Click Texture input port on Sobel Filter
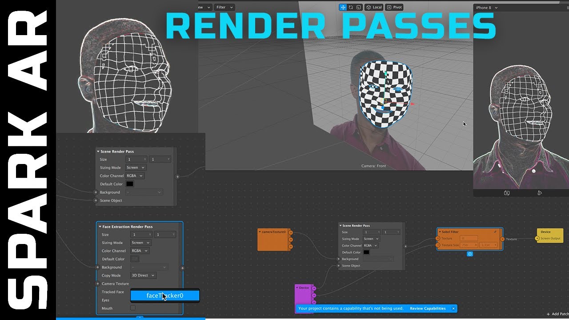This screenshot has width=569, height=320. click(438, 239)
